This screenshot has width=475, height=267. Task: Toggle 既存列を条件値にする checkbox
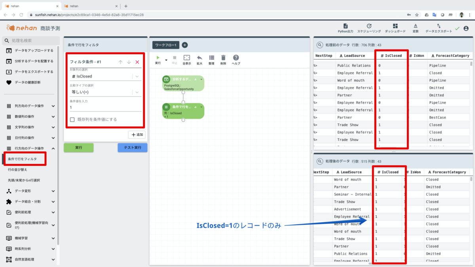click(72, 119)
